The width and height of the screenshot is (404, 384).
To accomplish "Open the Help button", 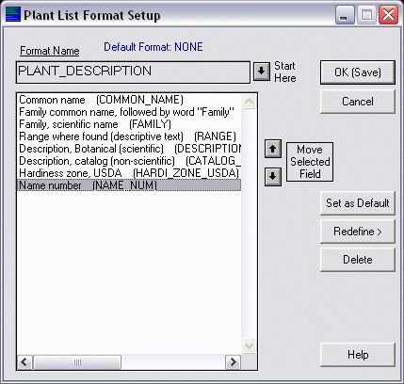I will pyautogui.click(x=358, y=355).
